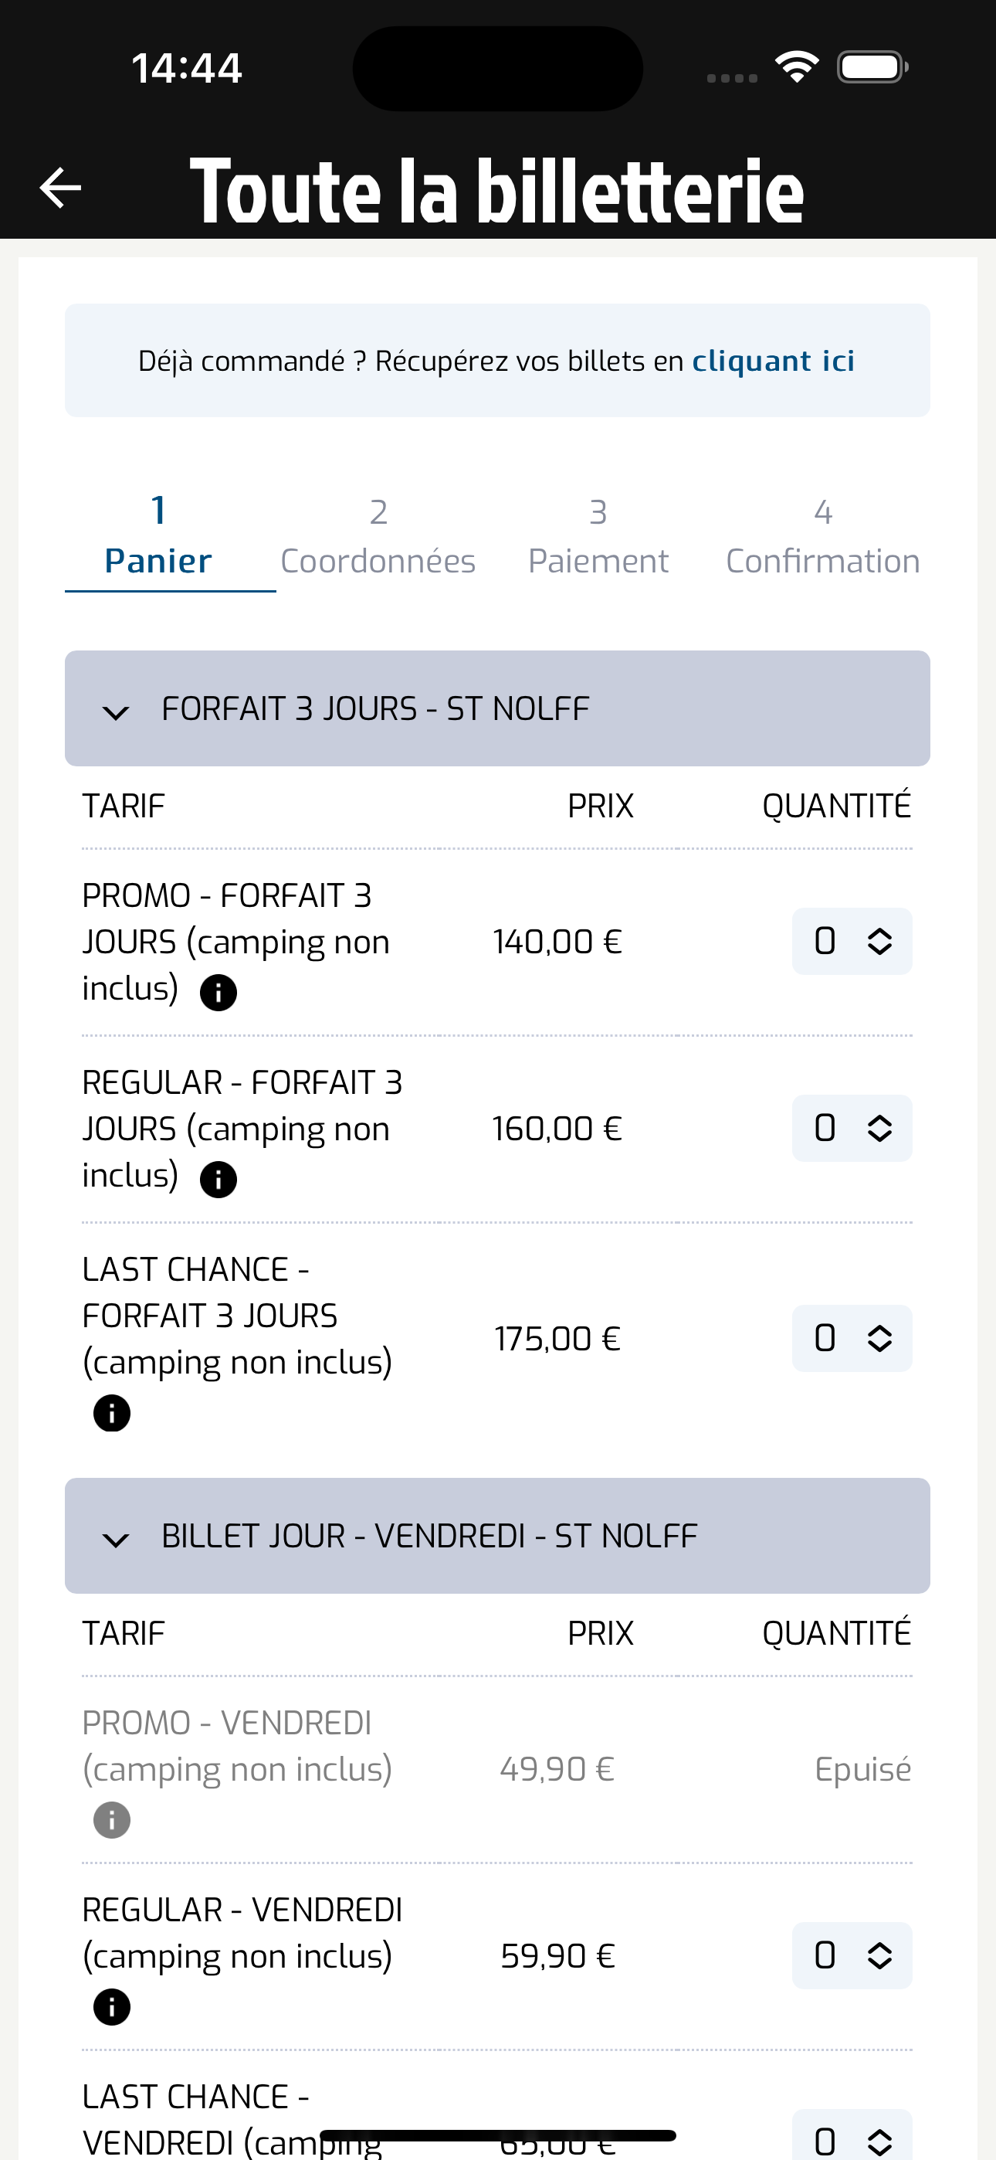Open quantity selector for 140,00 € ticket
The image size is (996, 2160).
click(852, 942)
